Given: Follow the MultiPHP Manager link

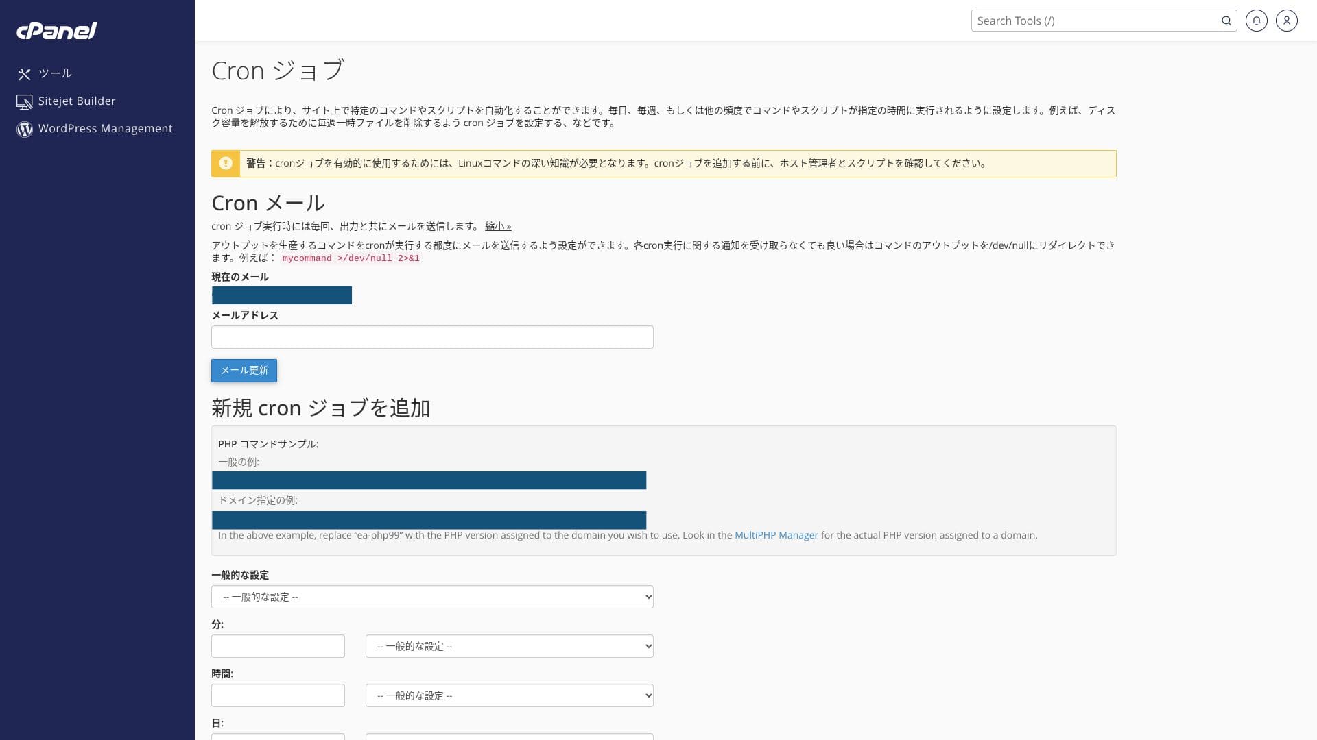Looking at the screenshot, I should [776, 535].
